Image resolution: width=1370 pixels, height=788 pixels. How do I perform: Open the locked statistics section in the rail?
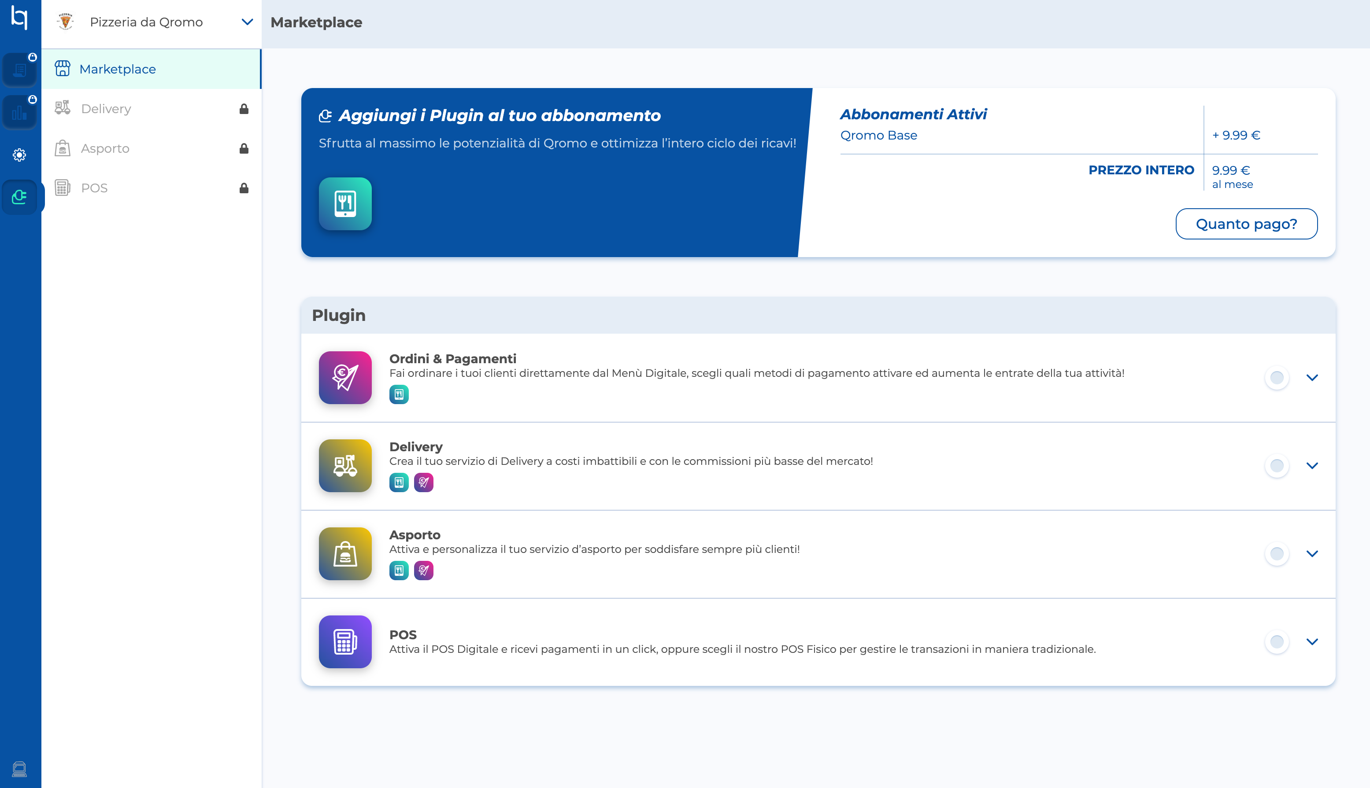point(19,112)
